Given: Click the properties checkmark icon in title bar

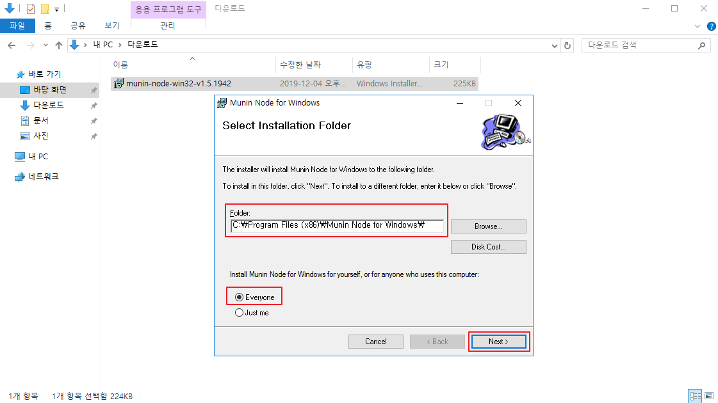Looking at the screenshot, I should tap(31, 8).
